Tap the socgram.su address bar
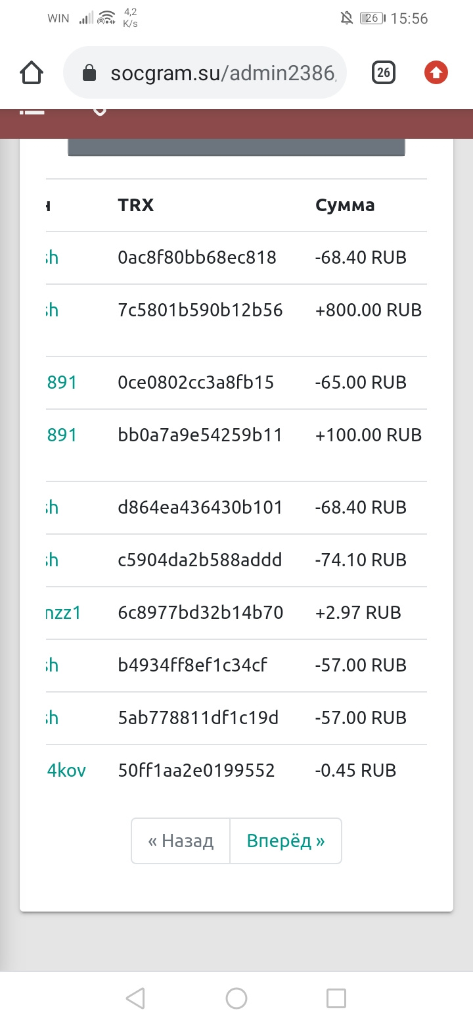Viewport: 473px width, 1026px height. [223, 73]
